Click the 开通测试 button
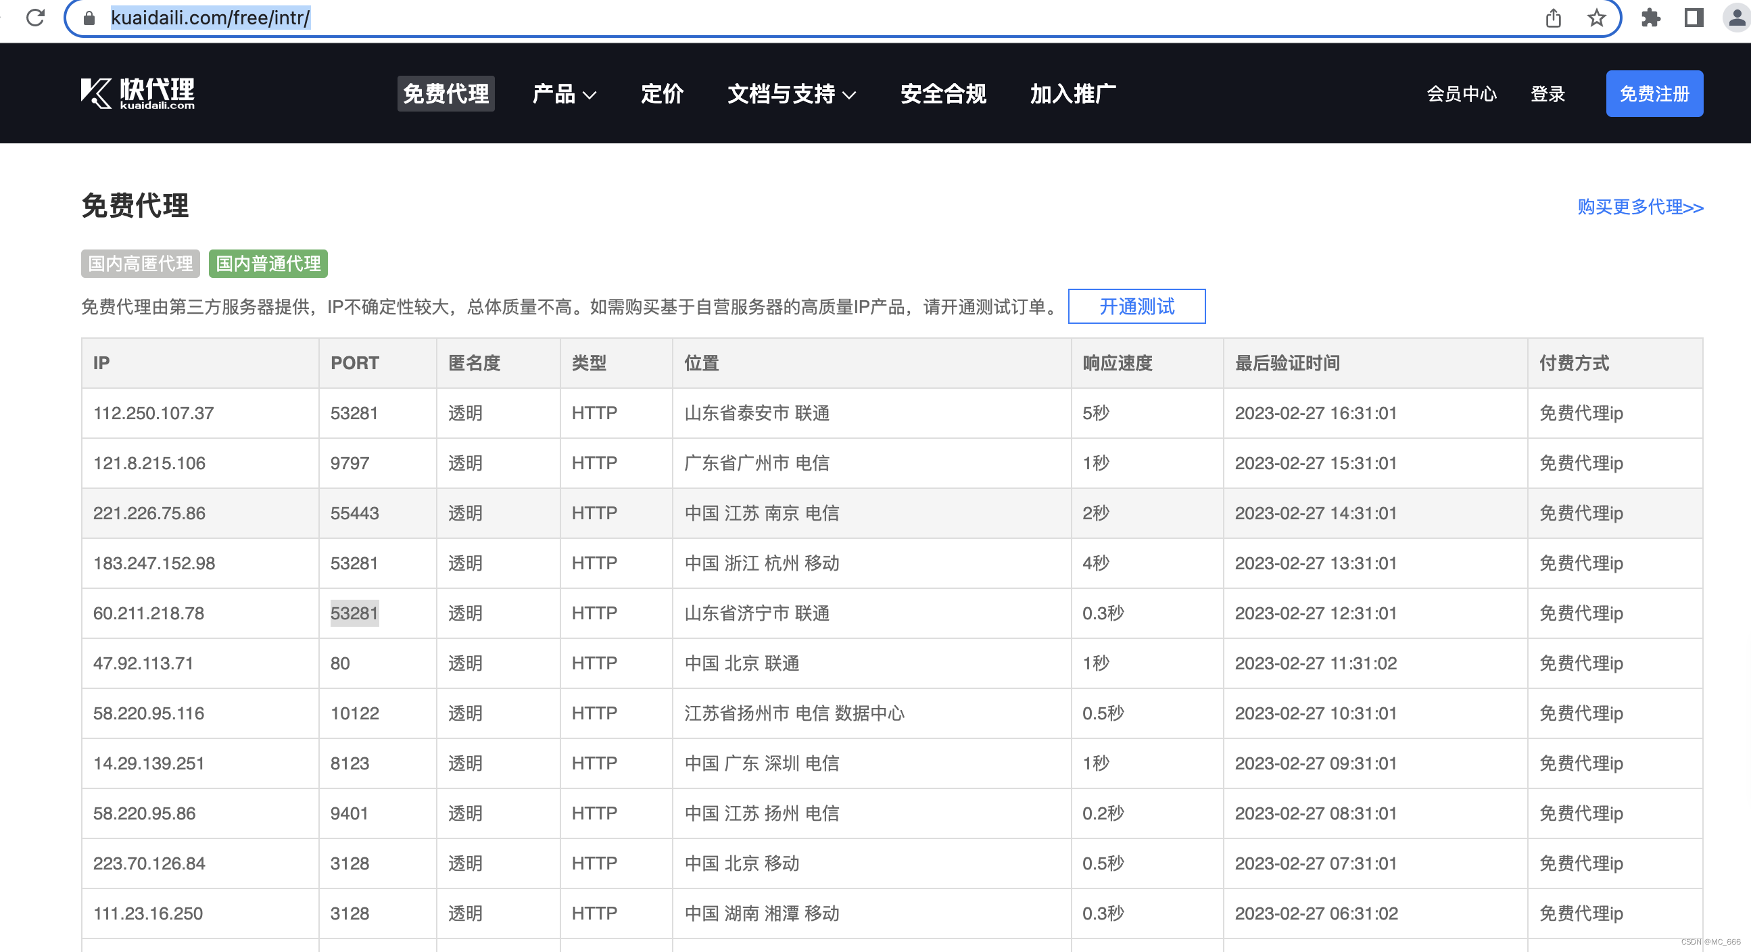Screen dimensions: 1751x952 point(1137,307)
